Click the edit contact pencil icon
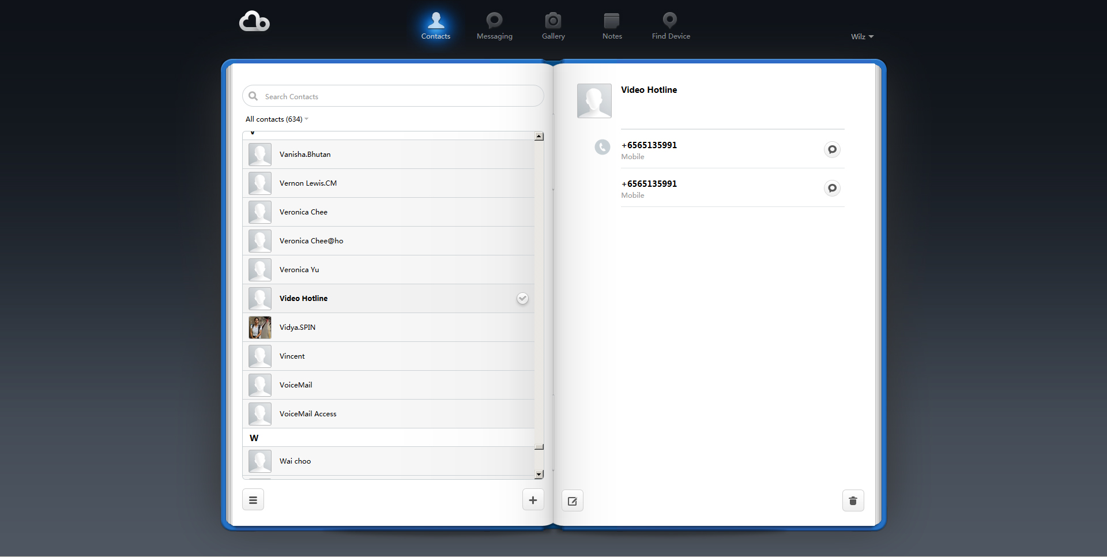 (573, 501)
